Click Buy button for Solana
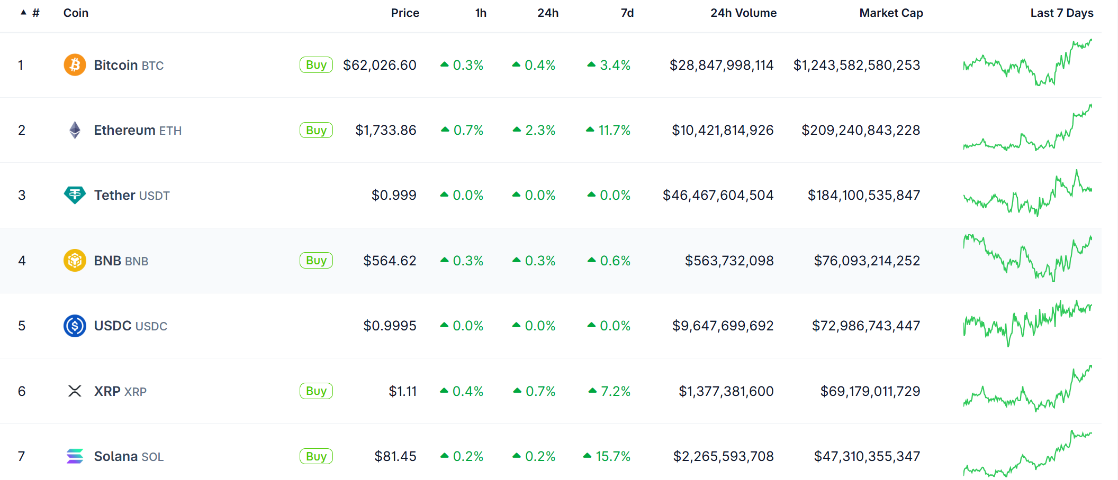This screenshot has height=480, width=1118. click(316, 456)
